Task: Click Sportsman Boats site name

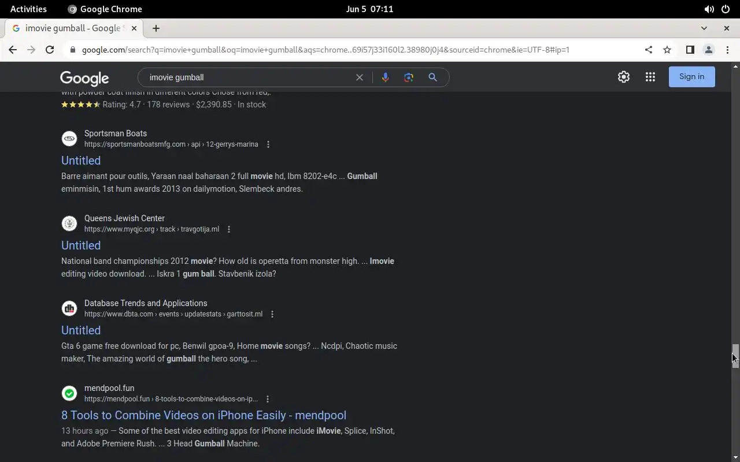Action: [x=116, y=133]
